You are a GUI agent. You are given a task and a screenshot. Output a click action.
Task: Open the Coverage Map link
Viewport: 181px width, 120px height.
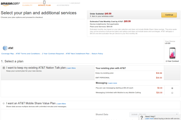coord(7,54)
